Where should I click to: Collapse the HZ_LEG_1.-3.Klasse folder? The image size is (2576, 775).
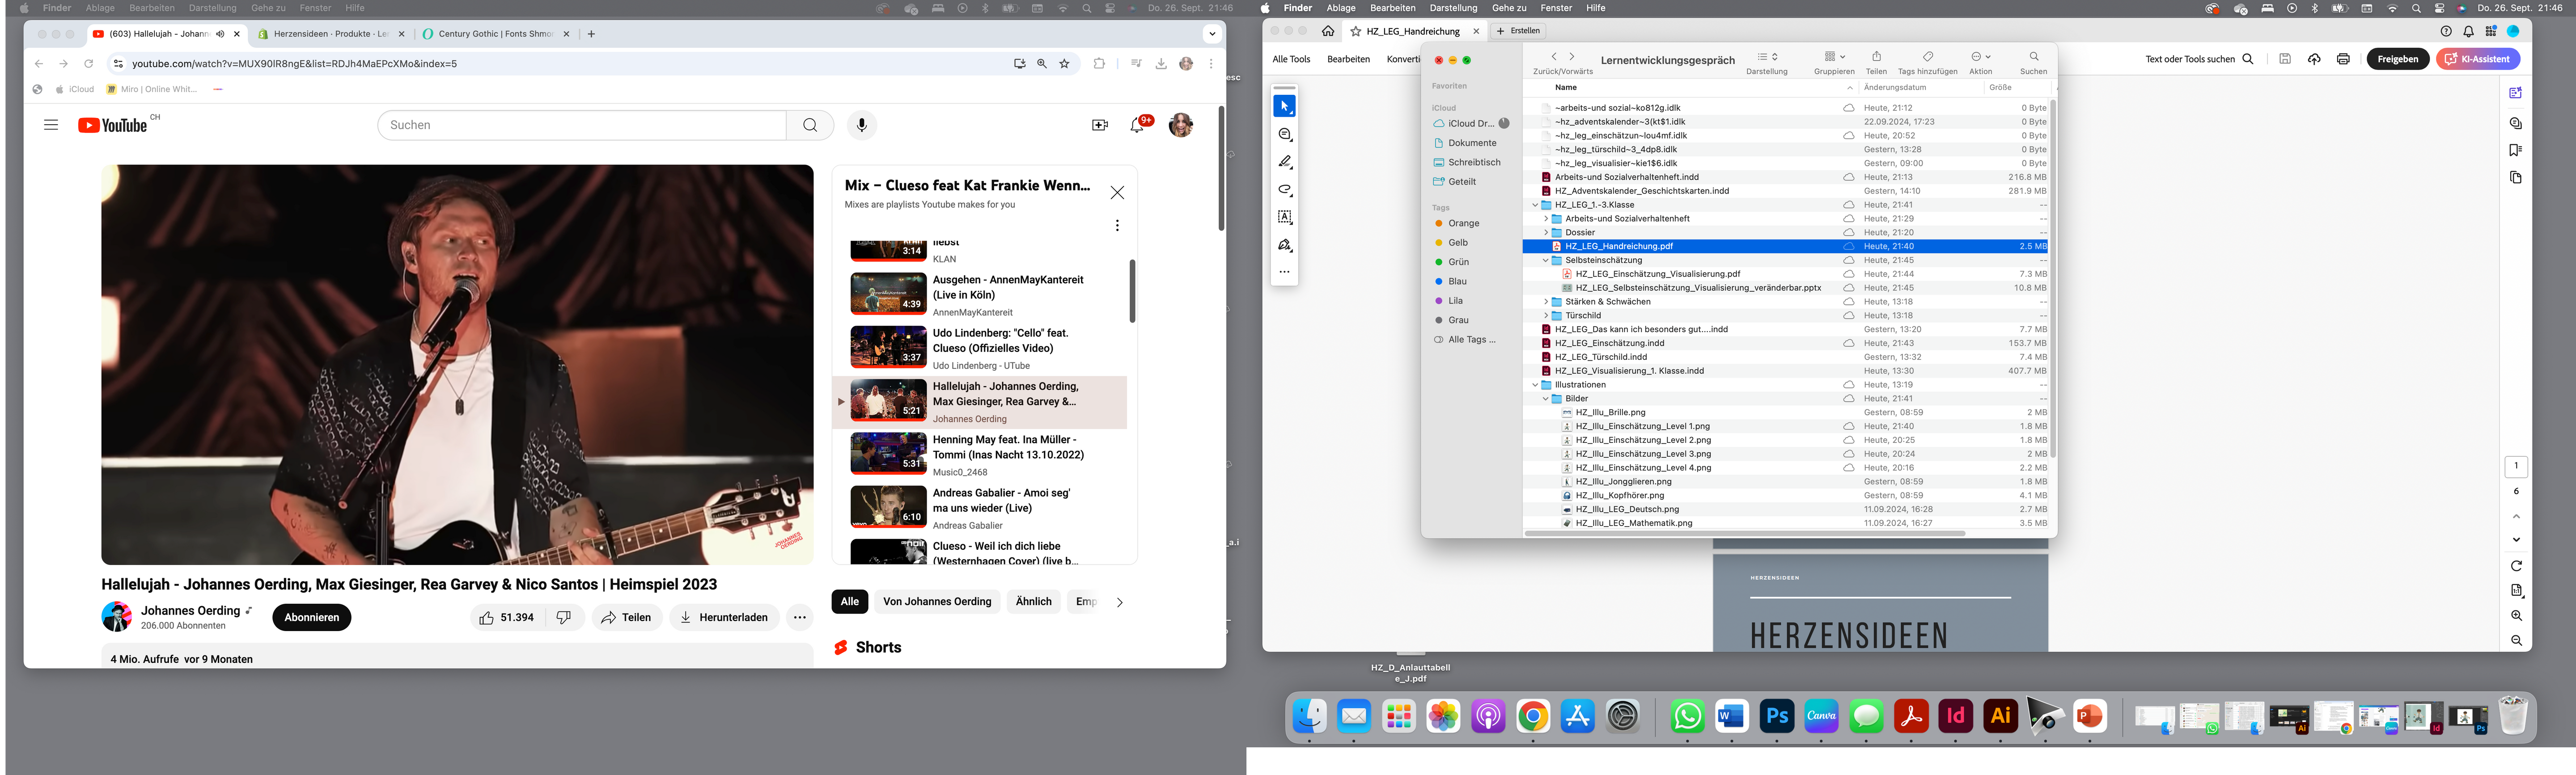1535,205
